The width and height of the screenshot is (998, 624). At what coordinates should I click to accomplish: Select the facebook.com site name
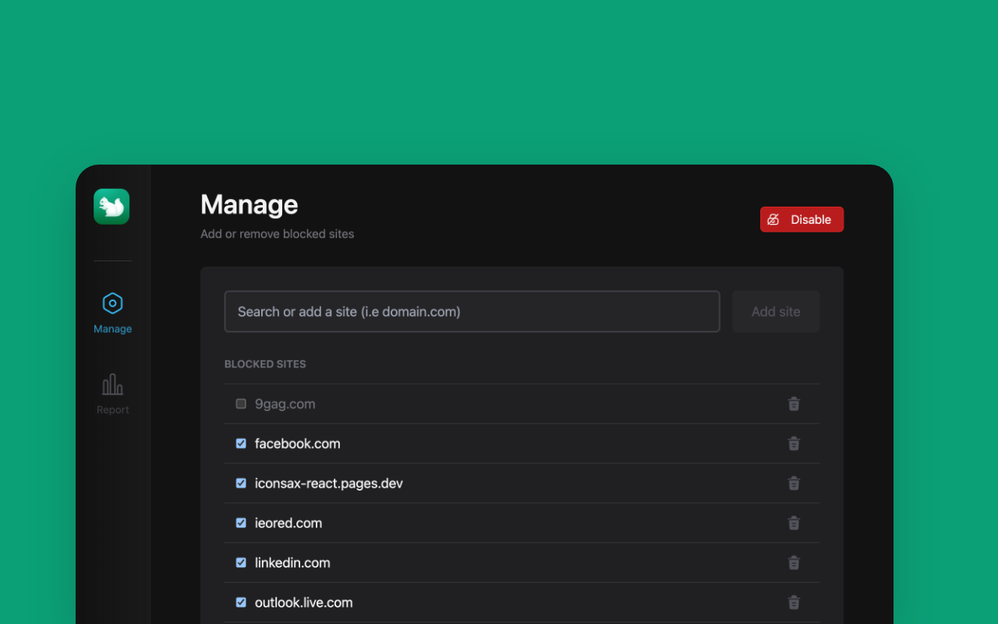pyautogui.click(x=297, y=444)
